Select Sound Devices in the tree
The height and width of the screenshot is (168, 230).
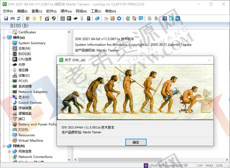click(30, 102)
